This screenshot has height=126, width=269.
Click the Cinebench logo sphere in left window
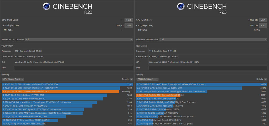pyautogui.click(x=46, y=6)
